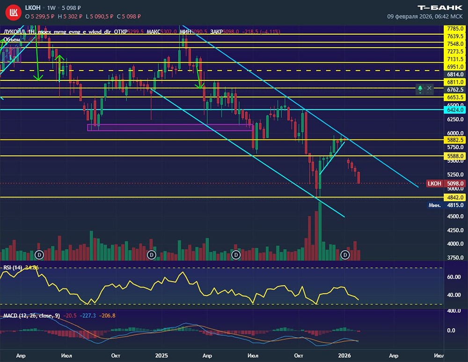The height and width of the screenshot is (362, 468).
Task: Click the RSI (14) indicator label
Action: 13,268
